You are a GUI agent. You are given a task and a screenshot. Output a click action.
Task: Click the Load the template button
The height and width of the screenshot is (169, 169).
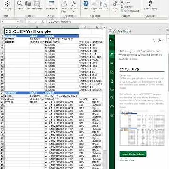pos(133,154)
